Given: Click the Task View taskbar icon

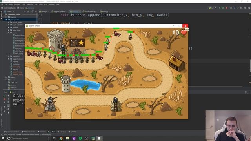Looking at the screenshot, I should coord(55,138).
